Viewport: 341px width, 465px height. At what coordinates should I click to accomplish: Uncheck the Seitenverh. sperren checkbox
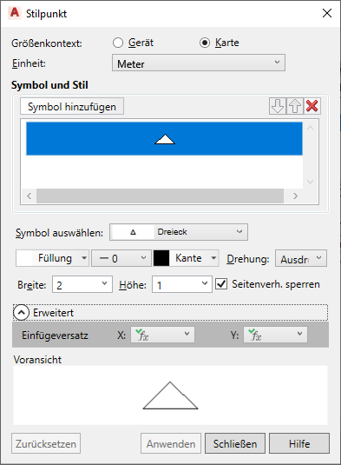coord(221,284)
